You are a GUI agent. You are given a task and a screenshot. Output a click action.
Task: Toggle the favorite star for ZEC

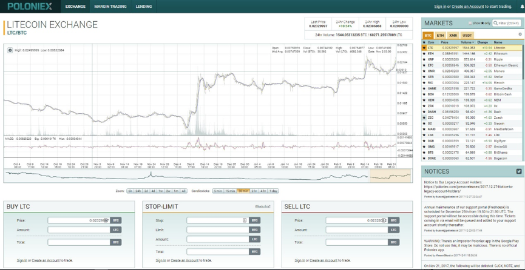(424, 117)
